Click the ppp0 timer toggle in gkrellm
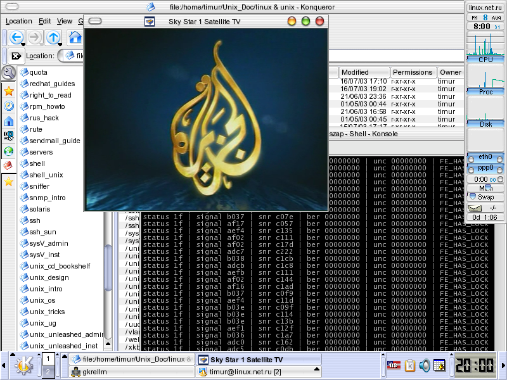The image size is (507, 380). (x=501, y=179)
